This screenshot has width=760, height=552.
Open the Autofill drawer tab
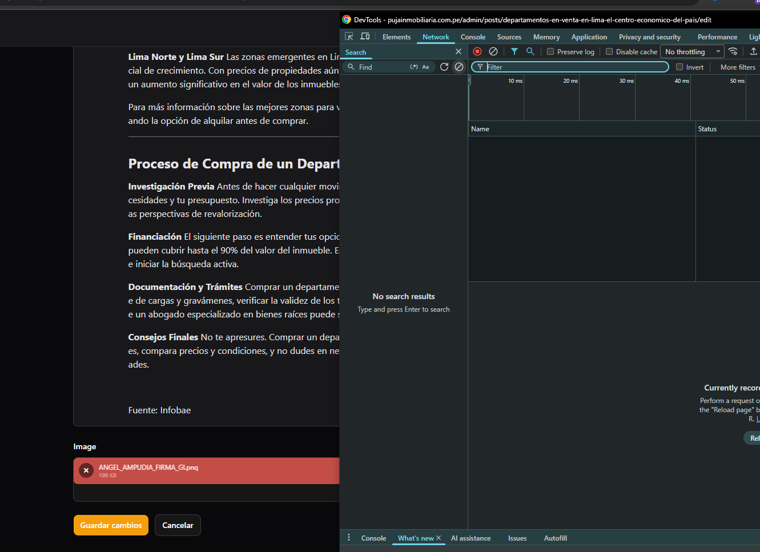click(555, 538)
